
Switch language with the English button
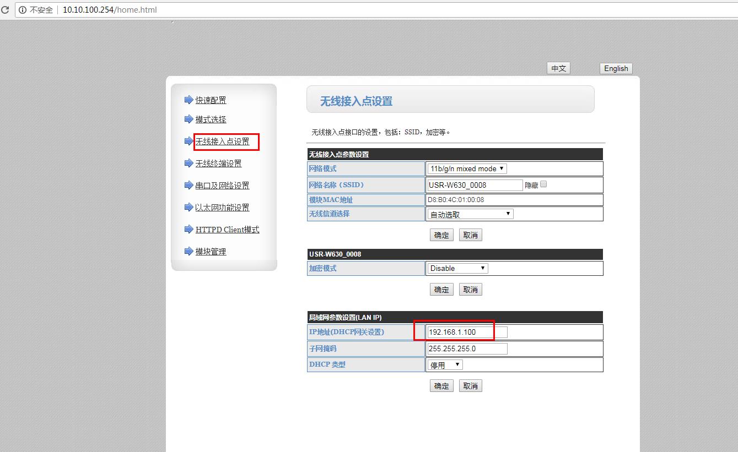tap(616, 68)
